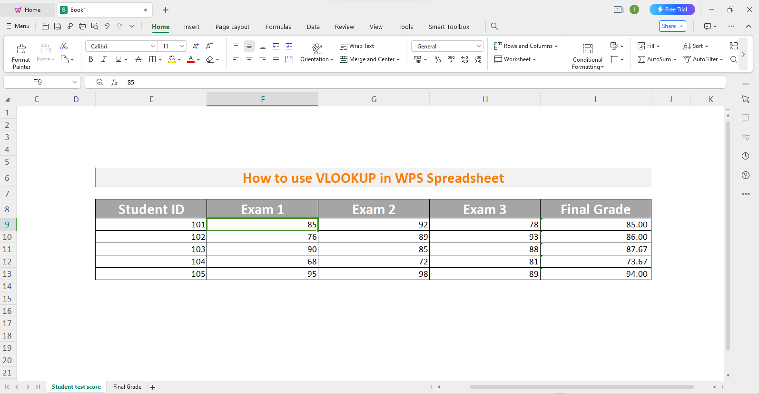Open the search magnifier next to Smart Toolbox

[x=494, y=27]
